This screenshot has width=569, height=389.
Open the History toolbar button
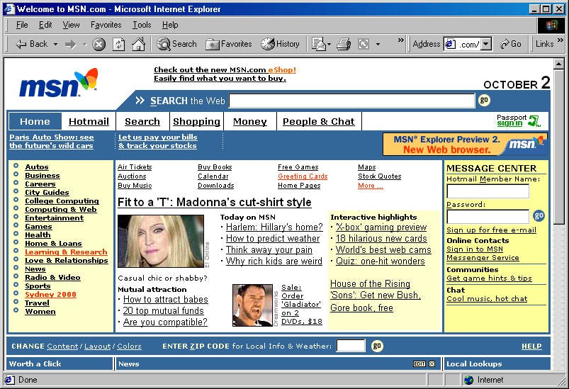tap(280, 44)
